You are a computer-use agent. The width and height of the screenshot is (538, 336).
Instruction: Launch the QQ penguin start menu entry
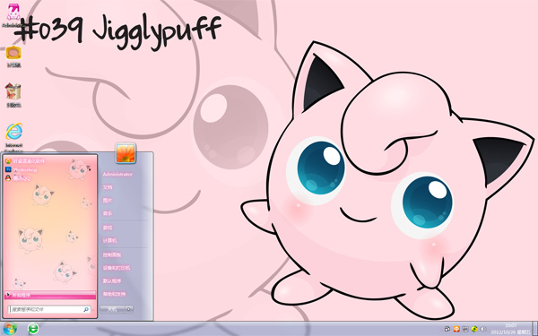[18, 178]
